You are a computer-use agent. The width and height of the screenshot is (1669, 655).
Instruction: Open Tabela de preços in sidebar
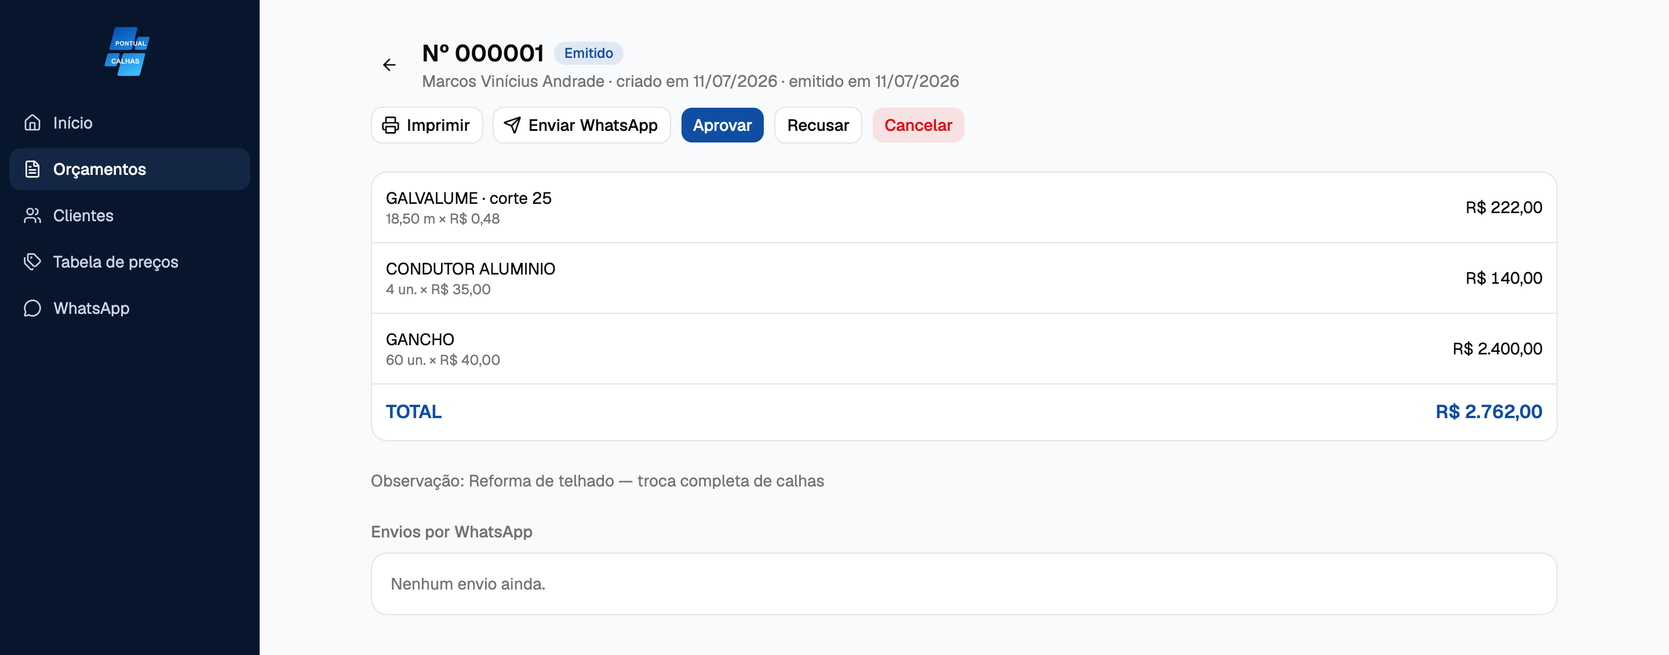[130, 262]
